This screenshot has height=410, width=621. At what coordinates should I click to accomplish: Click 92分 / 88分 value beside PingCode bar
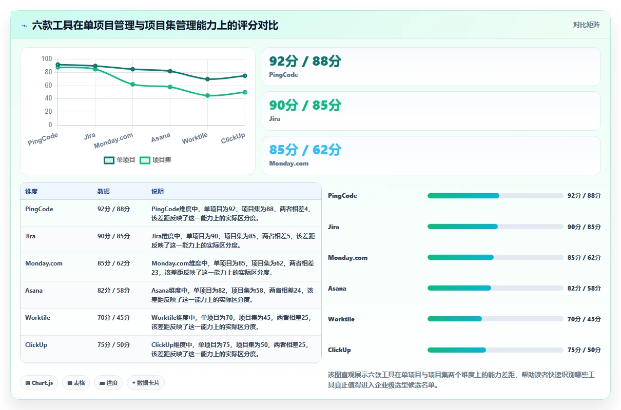point(584,196)
